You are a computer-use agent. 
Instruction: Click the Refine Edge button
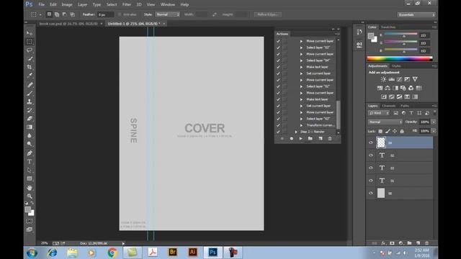[268, 14]
